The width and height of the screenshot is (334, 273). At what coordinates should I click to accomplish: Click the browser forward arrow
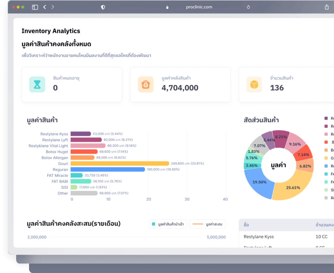click(53, 7)
